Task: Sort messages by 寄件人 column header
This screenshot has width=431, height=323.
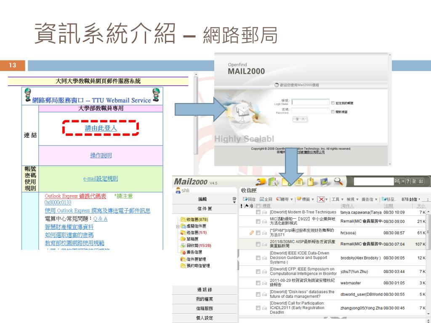Action: point(347,206)
